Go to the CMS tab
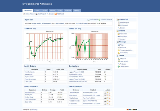The width and height of the screenshot is (160, 111). 60,10
